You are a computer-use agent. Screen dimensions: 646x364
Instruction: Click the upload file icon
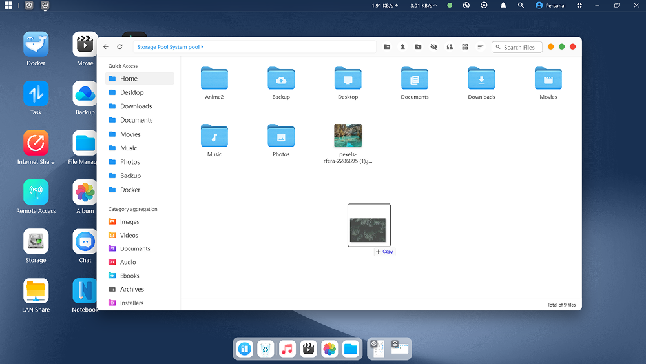click(402, 47)
